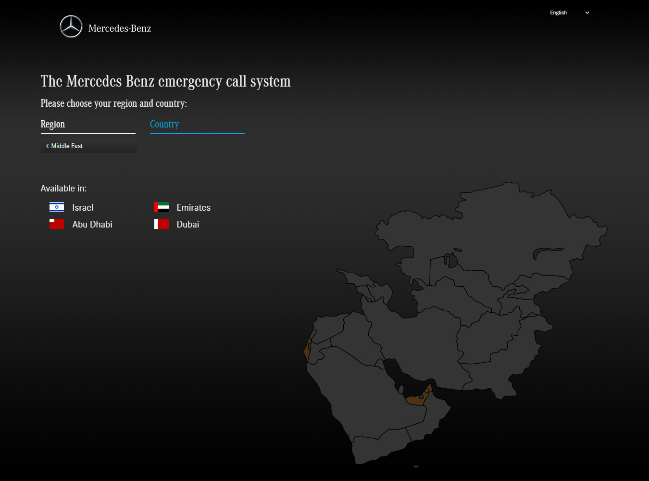The height and width of the screenshot is (481, 649).
Task: Switch to the Country tab
Action: coord(164,124)
